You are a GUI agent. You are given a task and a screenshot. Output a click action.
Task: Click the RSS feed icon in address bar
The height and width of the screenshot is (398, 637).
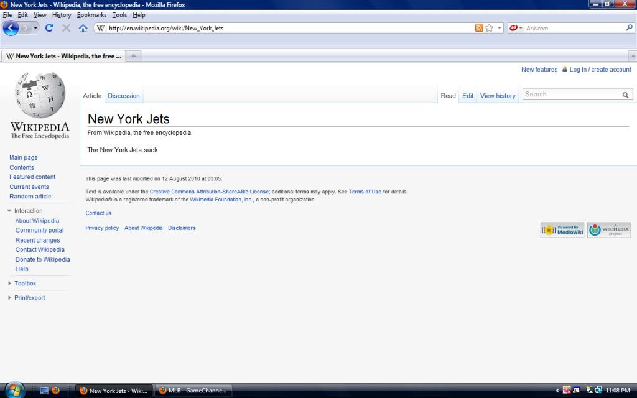479,28
